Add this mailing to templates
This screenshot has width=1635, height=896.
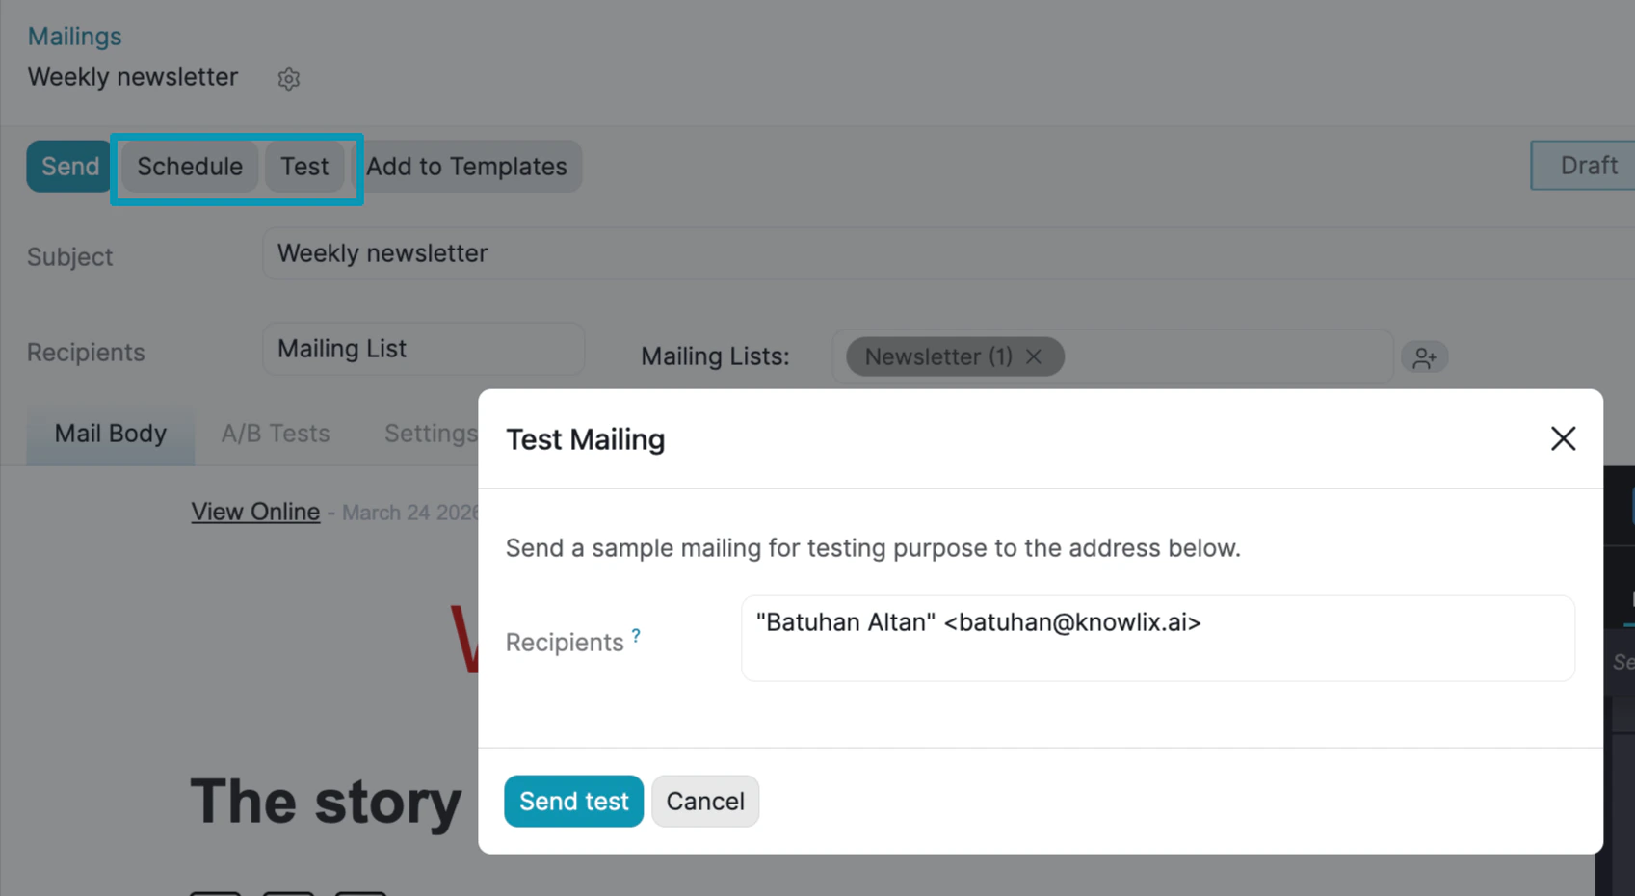pos(468,166)
